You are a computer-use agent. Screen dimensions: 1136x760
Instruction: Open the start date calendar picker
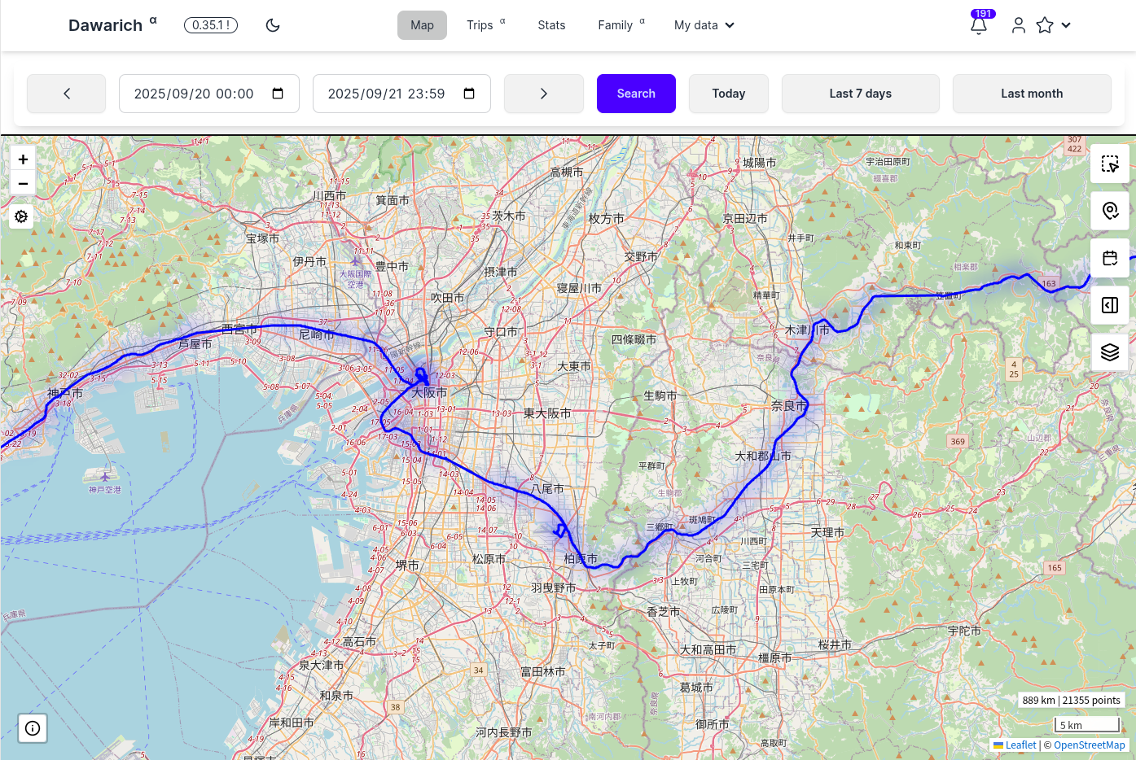pos(277,94)
